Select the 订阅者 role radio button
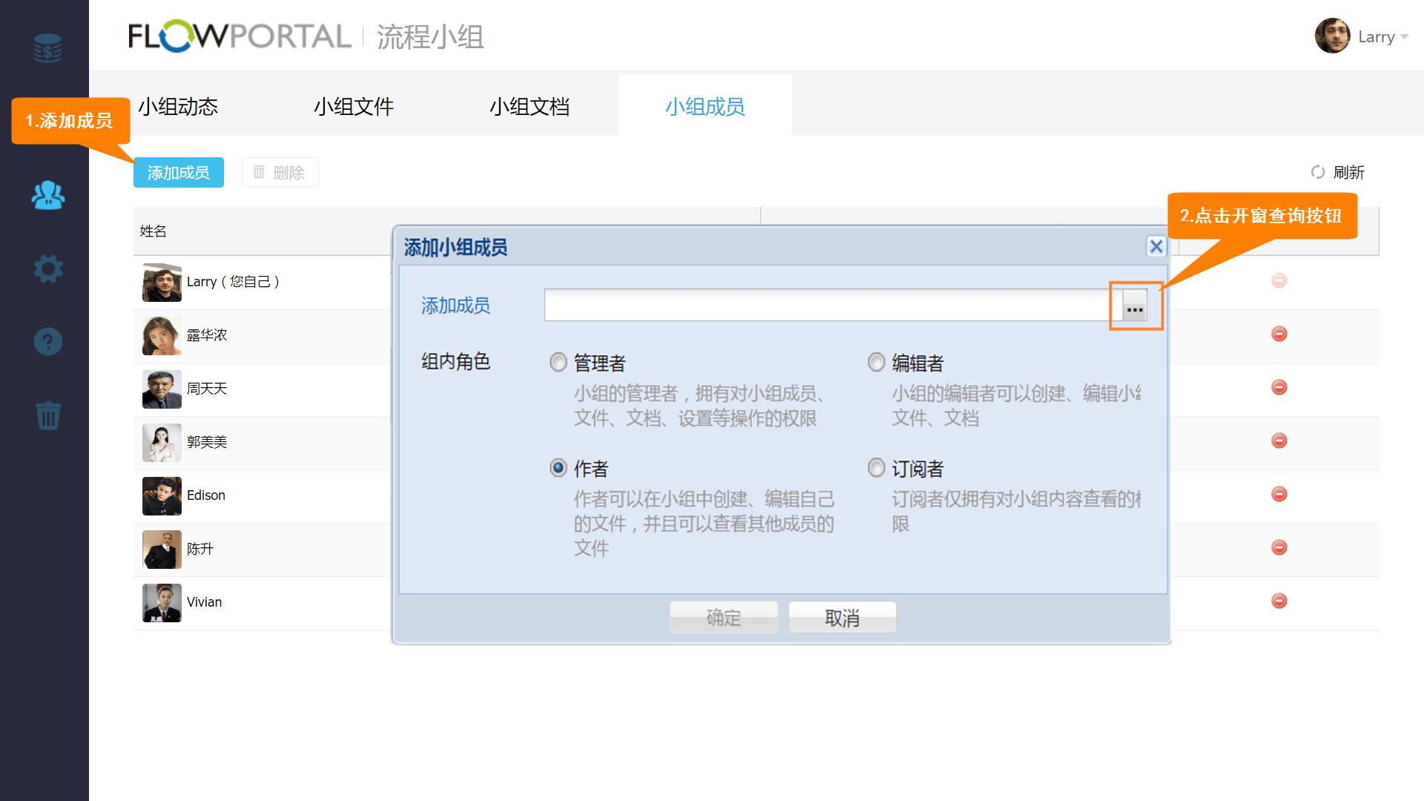Screen dimensions: 1424x801 click(876, 468)
